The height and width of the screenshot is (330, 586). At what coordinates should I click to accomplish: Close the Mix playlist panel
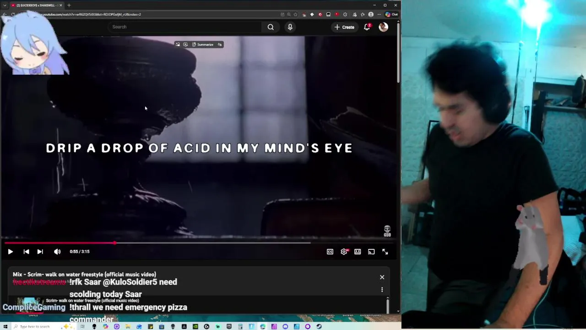[382, 277]
